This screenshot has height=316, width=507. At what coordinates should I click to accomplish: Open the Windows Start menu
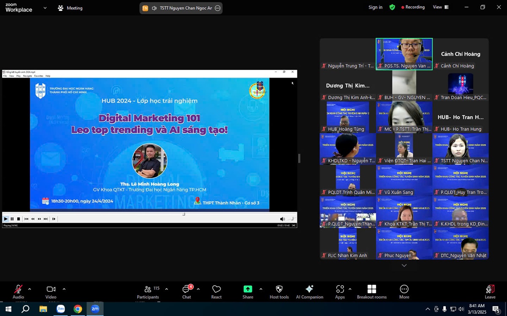[x=8, y=309]
